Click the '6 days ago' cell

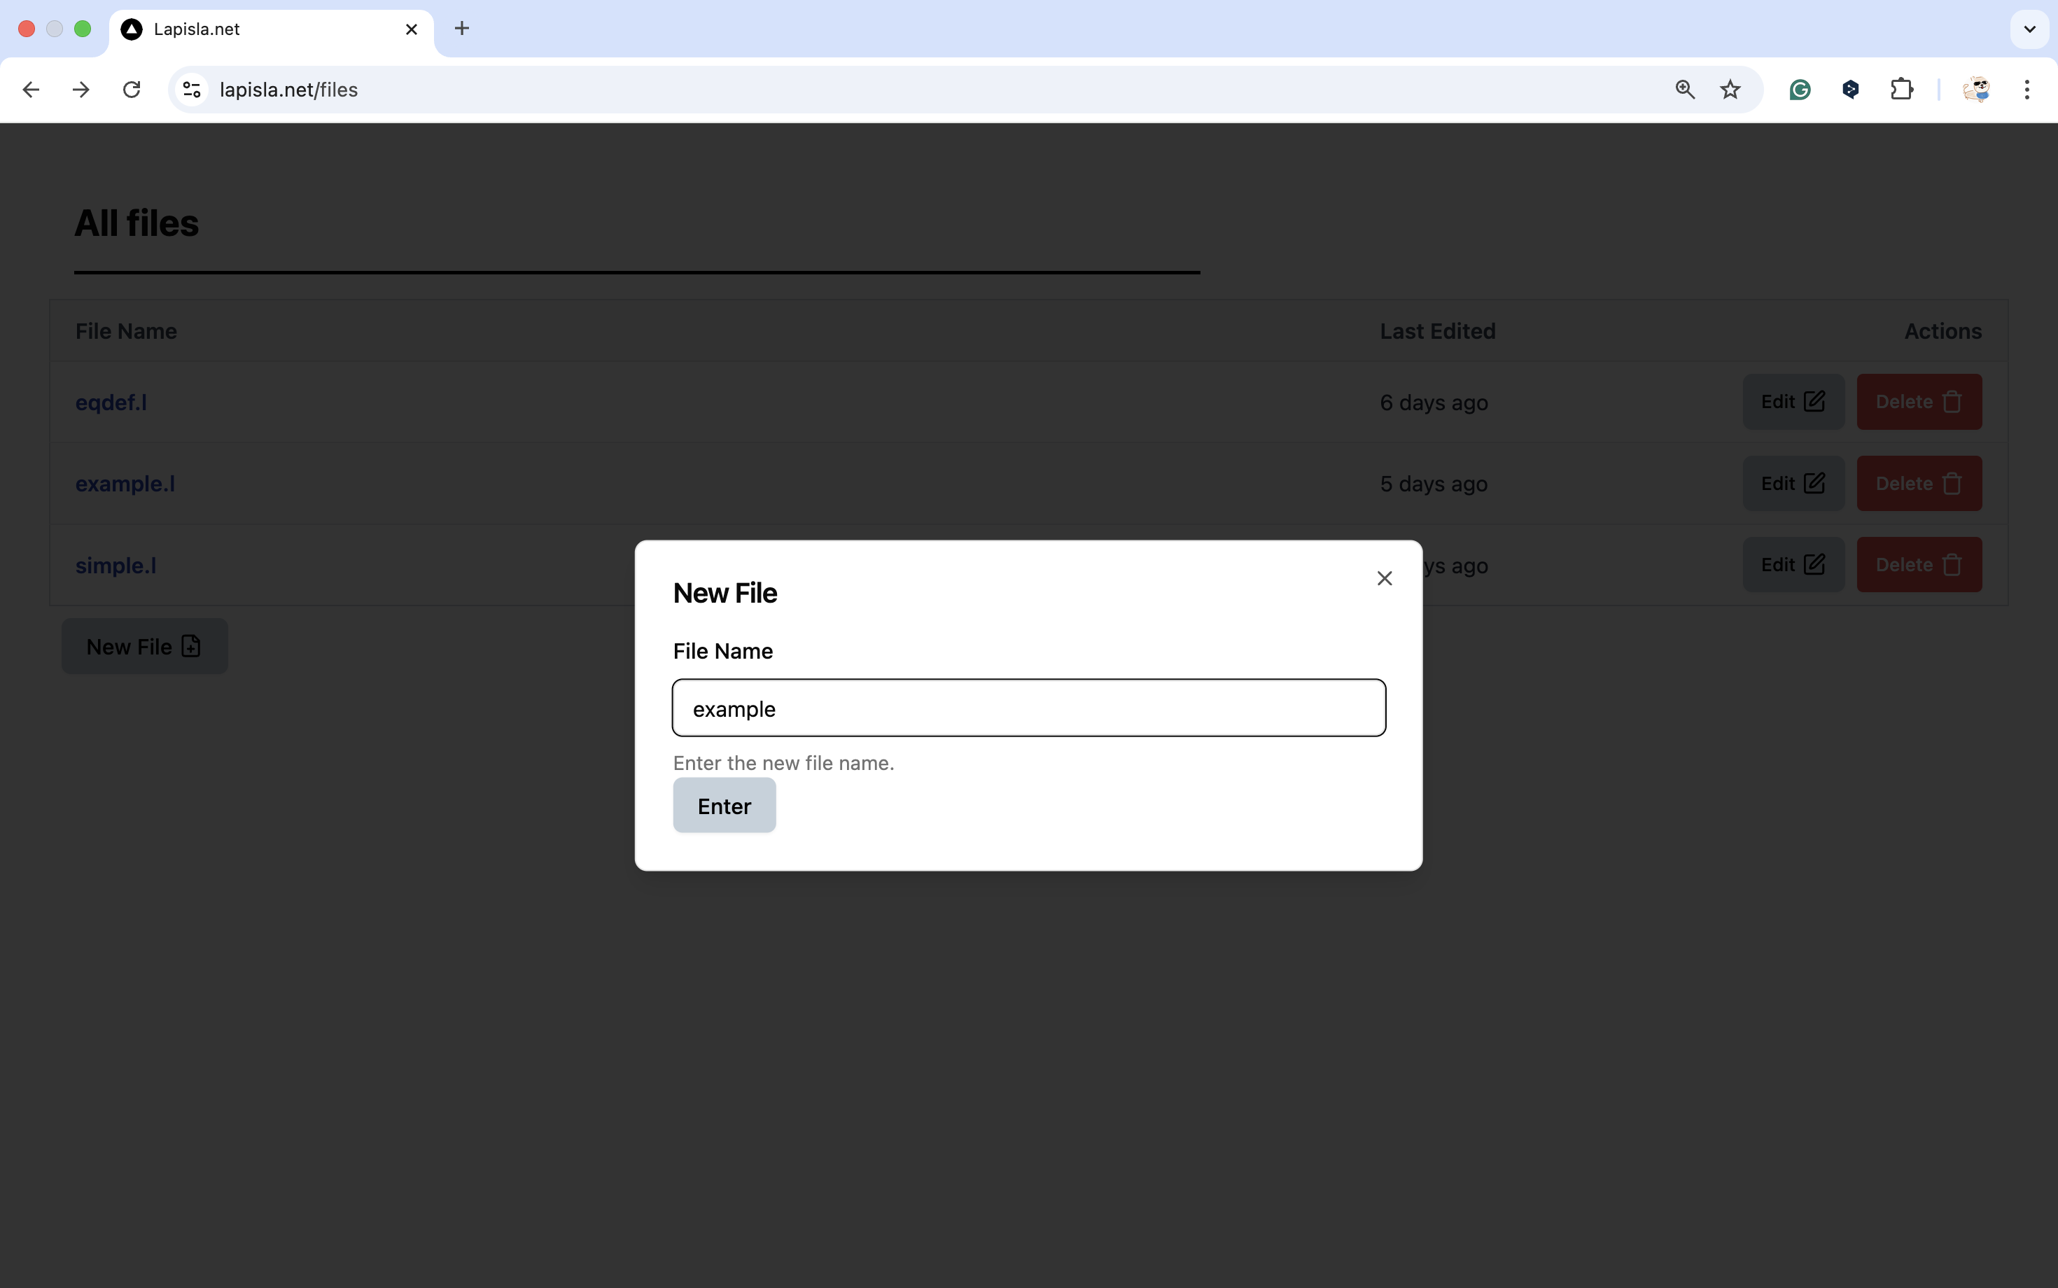click(1434, 402)
